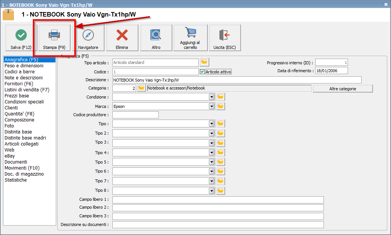
Task: Delete the article with Elimina
Action: tap(122, 38)
